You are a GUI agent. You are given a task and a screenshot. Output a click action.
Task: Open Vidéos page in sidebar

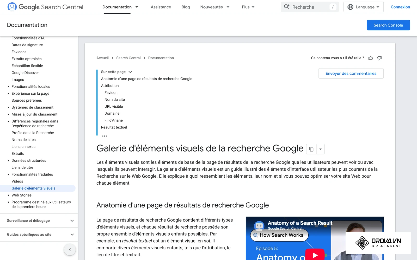pyautogui.click(x=17, y=181)
